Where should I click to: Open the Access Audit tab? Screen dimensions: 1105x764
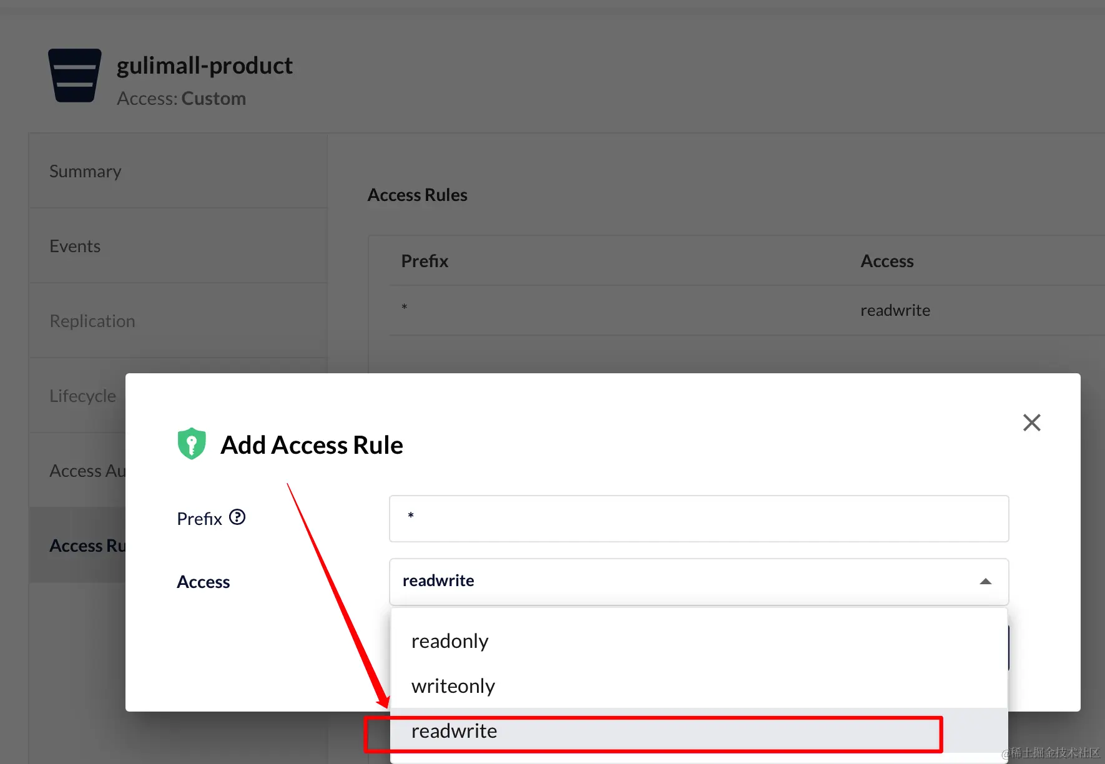coord(87,471)
